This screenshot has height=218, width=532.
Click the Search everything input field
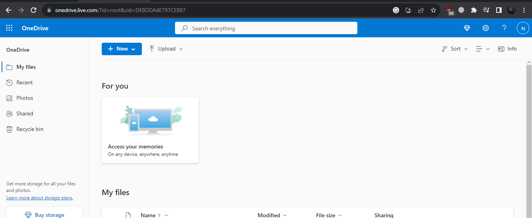pos(266,28)
